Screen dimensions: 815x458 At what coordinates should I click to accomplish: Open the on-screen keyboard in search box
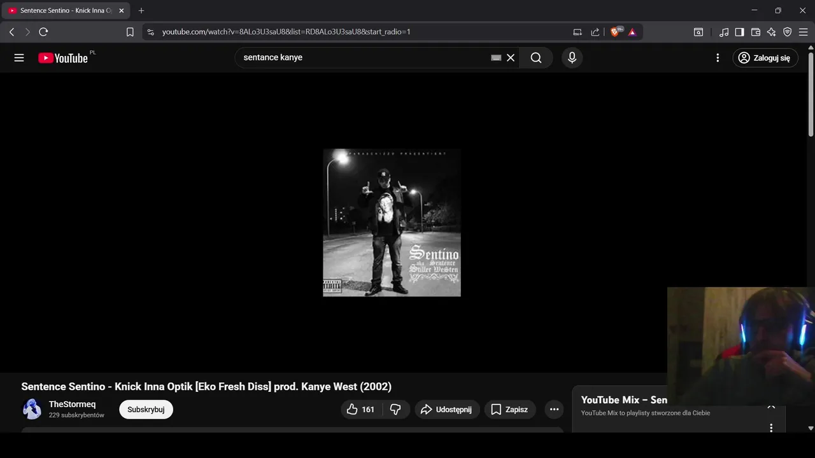click(x=496, y=58)
